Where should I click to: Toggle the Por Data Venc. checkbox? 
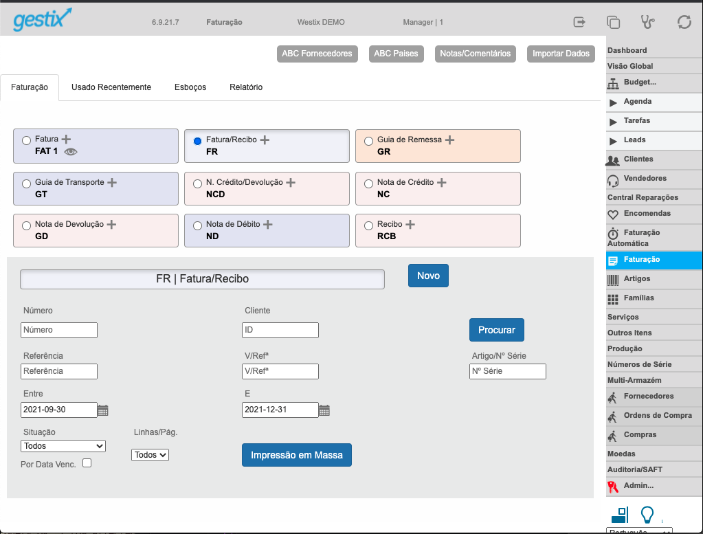click(87, 463)
